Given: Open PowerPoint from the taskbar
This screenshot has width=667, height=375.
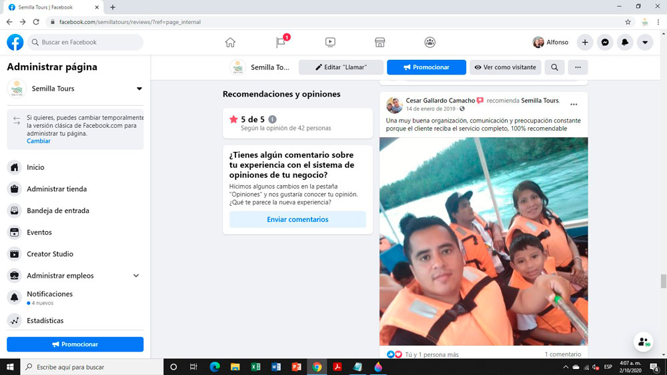Looking at the screenshot, I should coord(297,367).
